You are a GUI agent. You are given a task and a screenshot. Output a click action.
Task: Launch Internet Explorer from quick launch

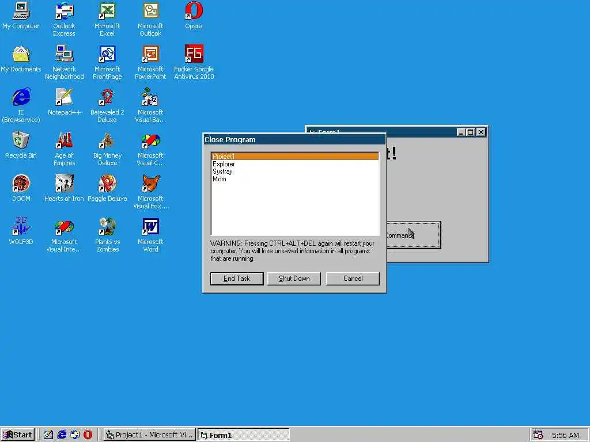pyautogui.click(x=62, y=435)
